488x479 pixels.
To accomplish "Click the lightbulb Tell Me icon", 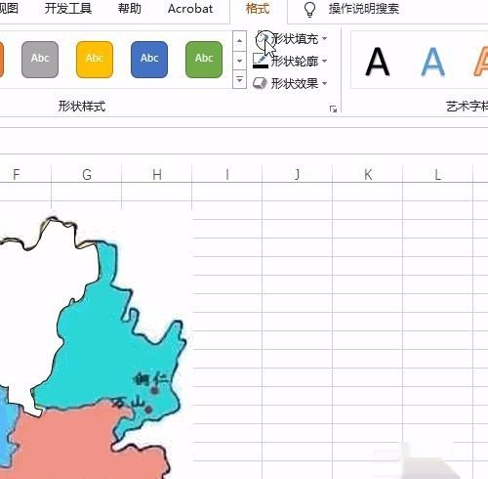I will (x=309, y=9).
